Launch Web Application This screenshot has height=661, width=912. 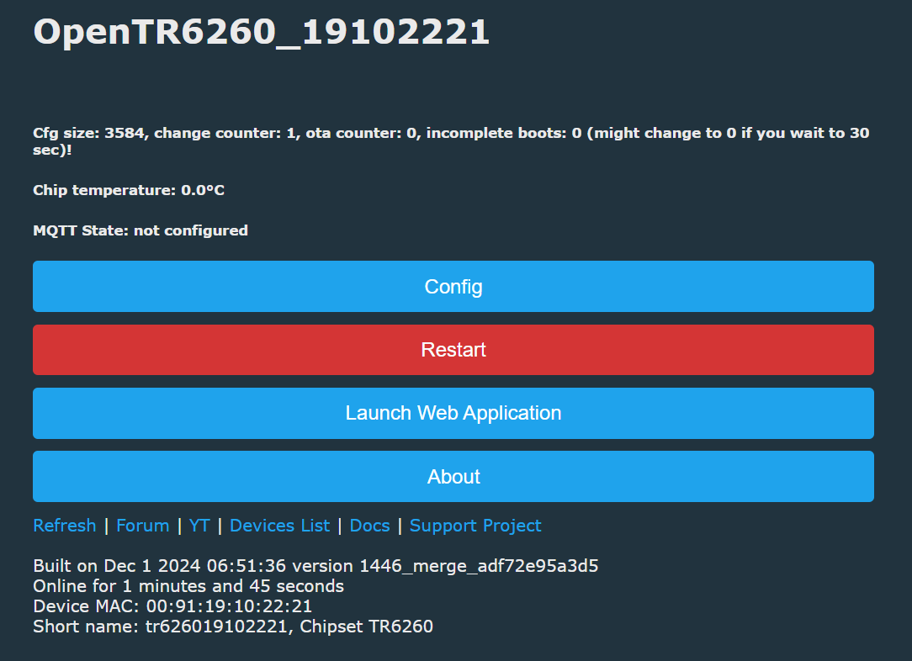point(453,413)
